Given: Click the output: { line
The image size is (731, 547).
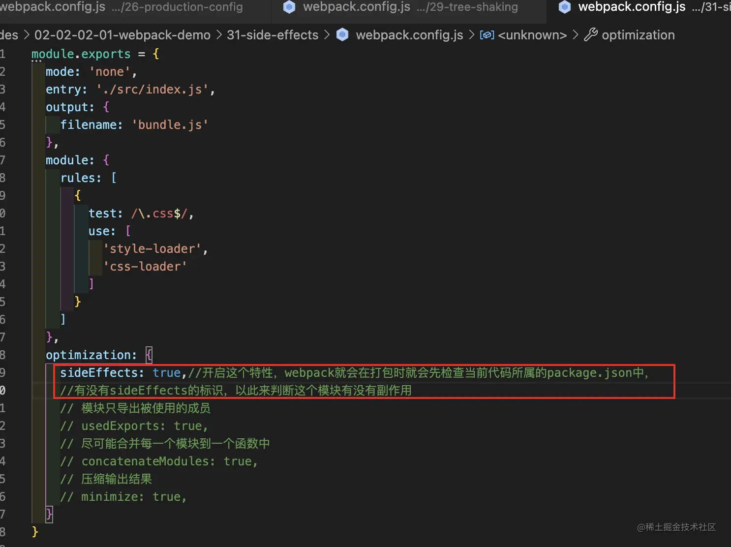Looking at the screenshot, I should [78, 107].
